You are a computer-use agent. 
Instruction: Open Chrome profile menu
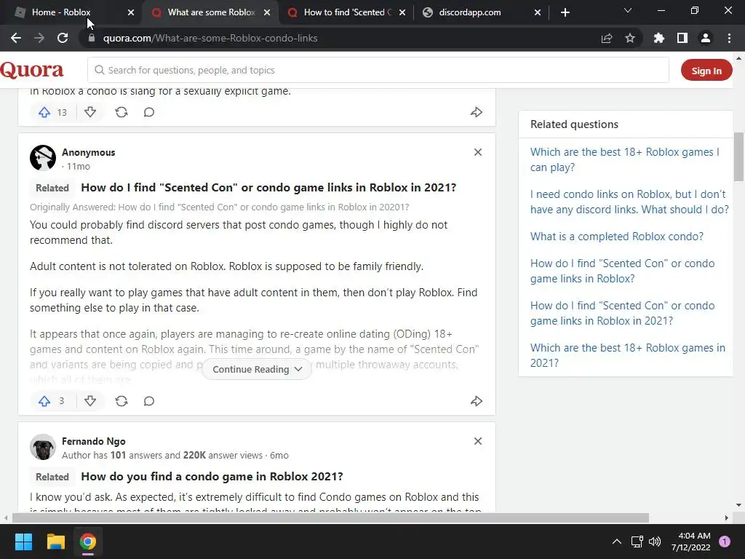tap(706, 38)
